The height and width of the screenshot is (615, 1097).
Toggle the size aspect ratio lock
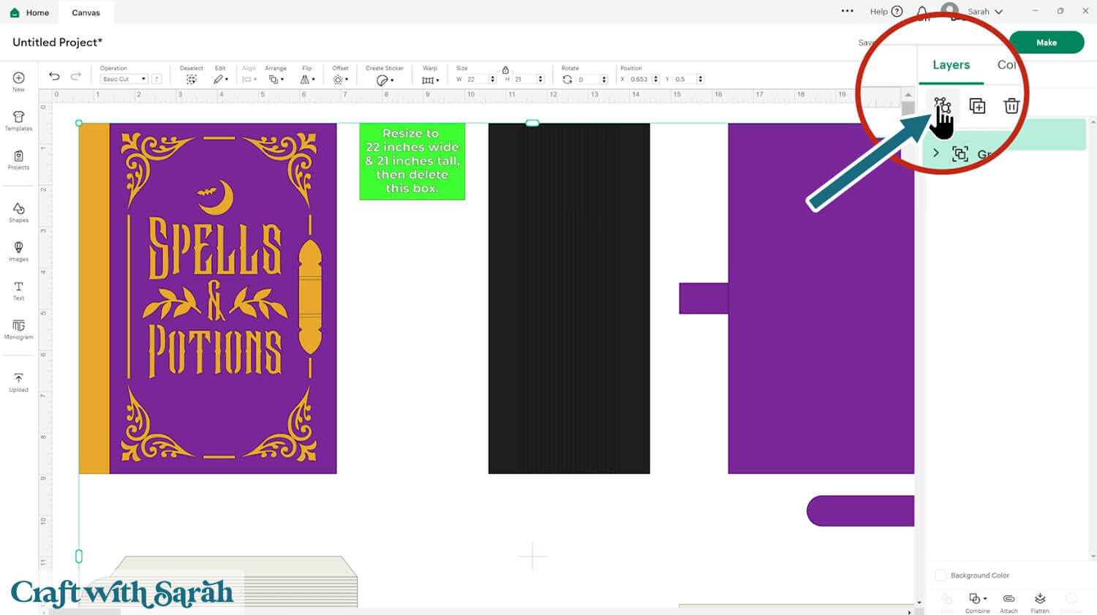click(505, 70)
